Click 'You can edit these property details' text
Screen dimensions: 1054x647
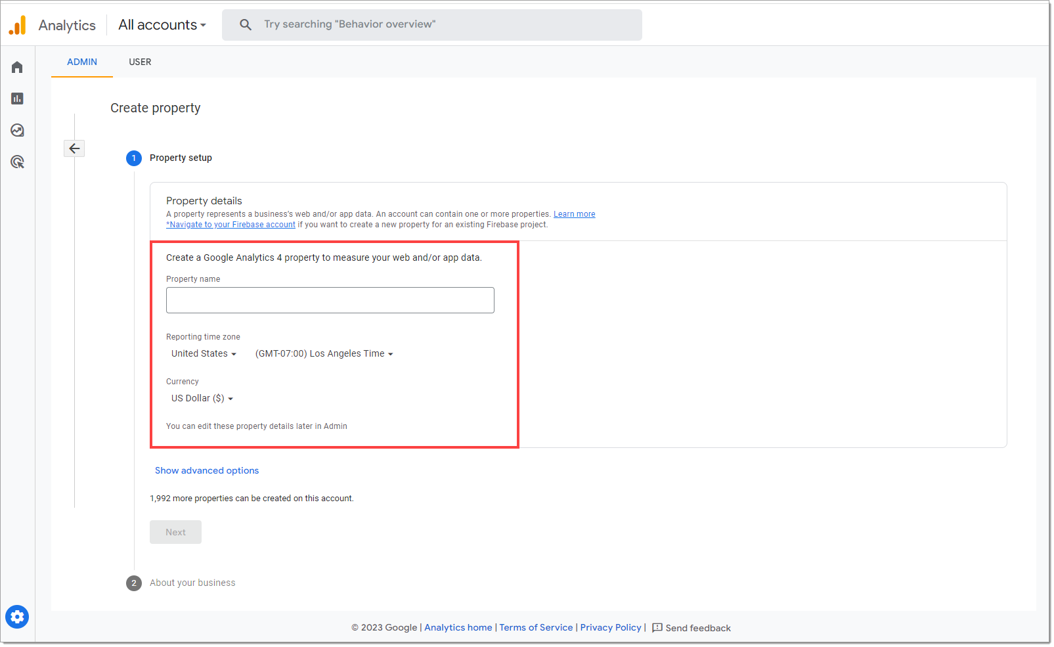coord(257,426)
